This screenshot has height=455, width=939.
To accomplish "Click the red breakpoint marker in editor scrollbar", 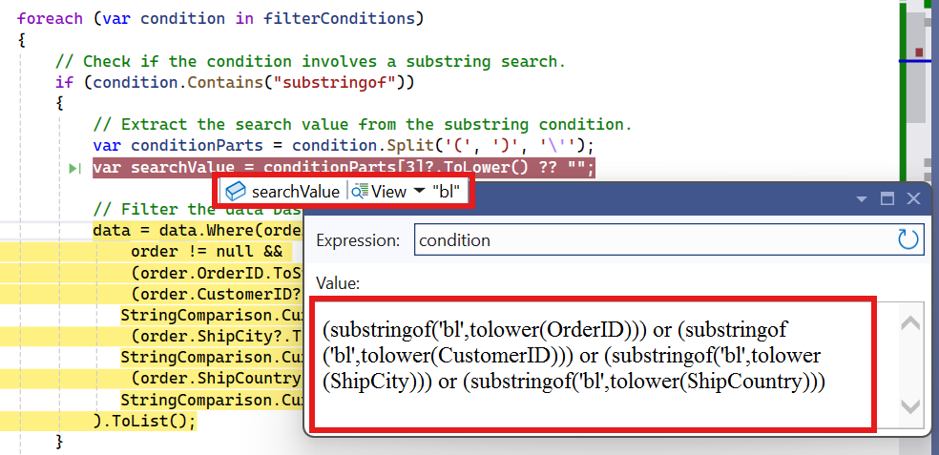I will 919,52.
